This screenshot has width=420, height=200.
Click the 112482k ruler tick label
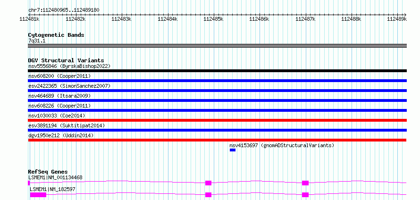click(76, 19)
